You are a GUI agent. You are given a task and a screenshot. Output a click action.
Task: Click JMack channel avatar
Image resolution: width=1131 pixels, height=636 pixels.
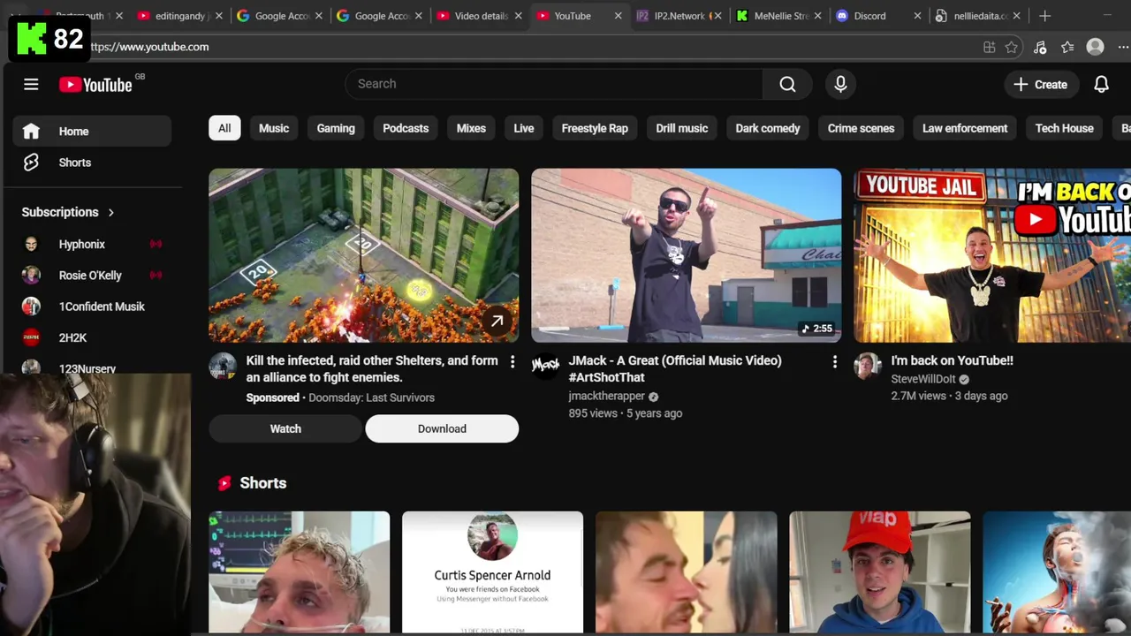tap(545, 366)
